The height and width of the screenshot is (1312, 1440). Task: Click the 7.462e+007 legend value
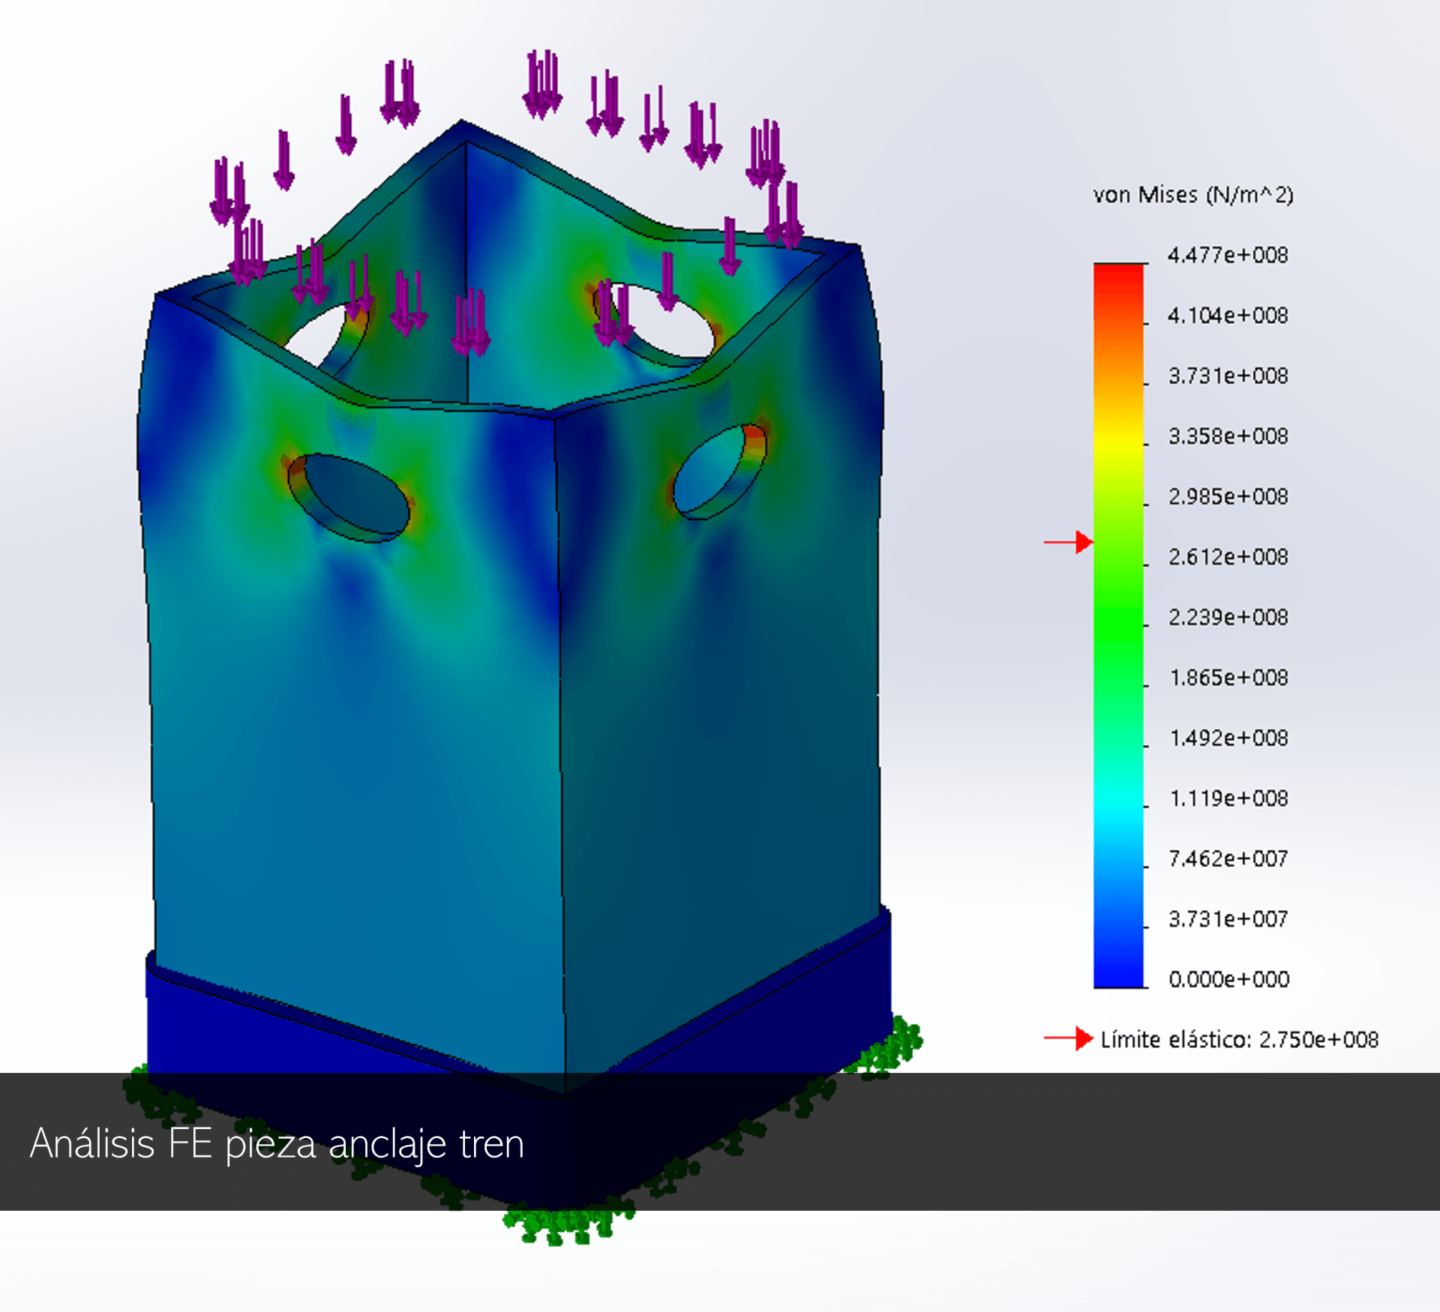(1228, 858)
